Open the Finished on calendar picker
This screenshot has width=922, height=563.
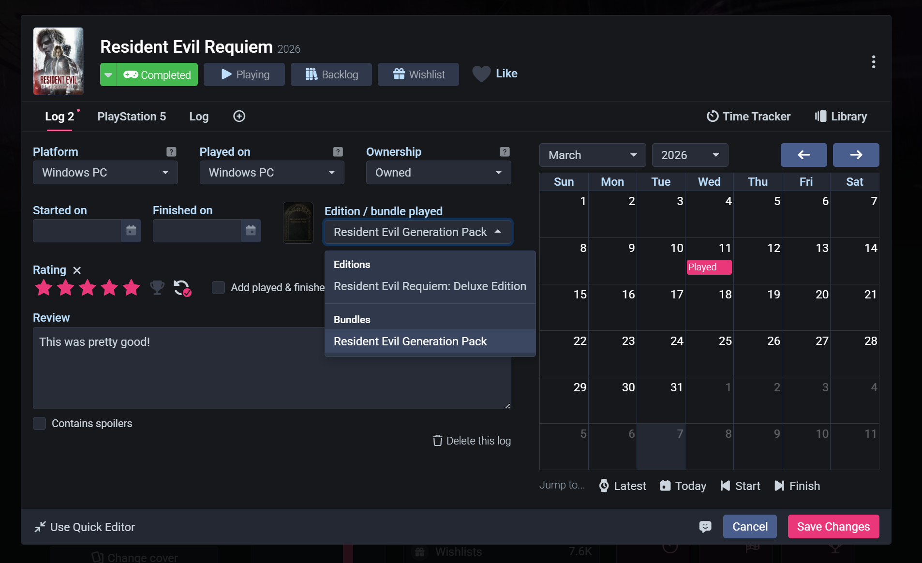(x=251, y=230)
